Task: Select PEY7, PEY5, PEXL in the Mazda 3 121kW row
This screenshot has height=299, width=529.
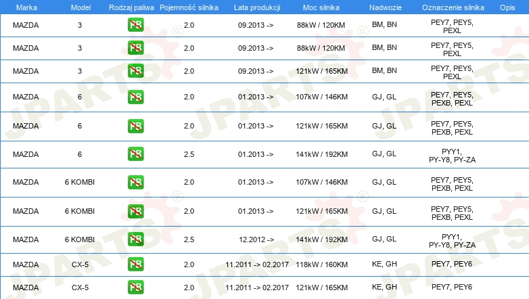Action: pyautogui.click(x=452, y=72)
